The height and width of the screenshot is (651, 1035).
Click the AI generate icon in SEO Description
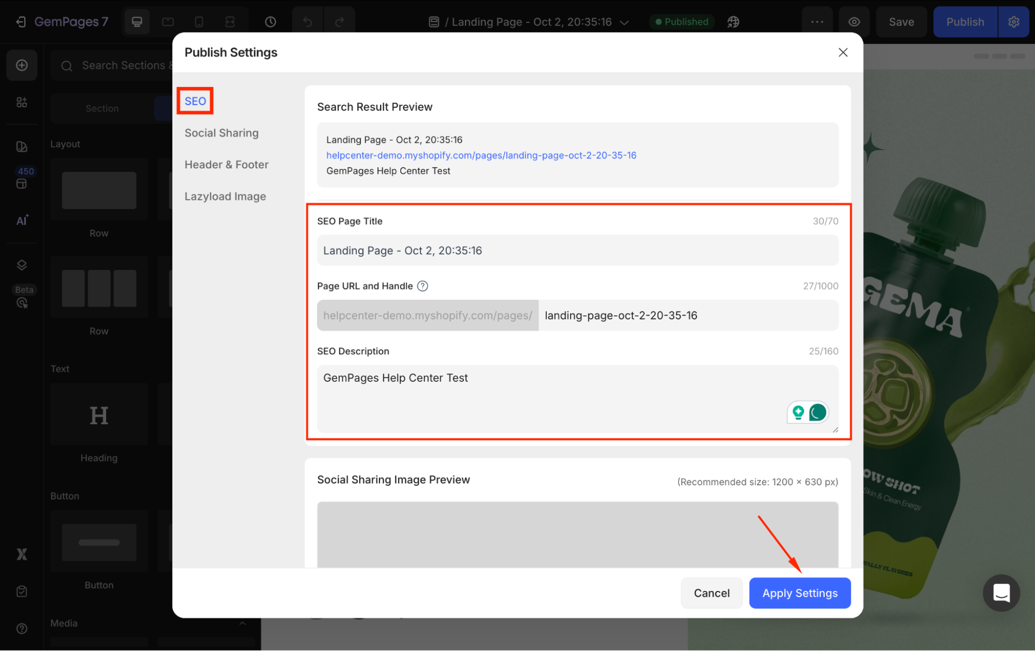coord(798,412)
